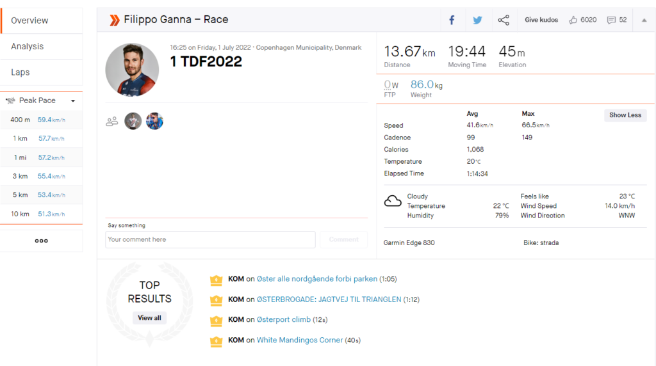View first participant avatar
Viewport: 656px width, 366px height.
(x=133, y=121)
